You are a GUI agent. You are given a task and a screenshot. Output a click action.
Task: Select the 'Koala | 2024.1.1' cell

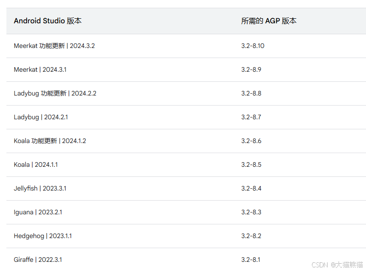(x=36, y=165)
